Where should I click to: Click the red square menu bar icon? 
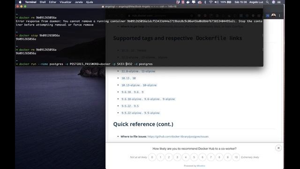[183, 2]
